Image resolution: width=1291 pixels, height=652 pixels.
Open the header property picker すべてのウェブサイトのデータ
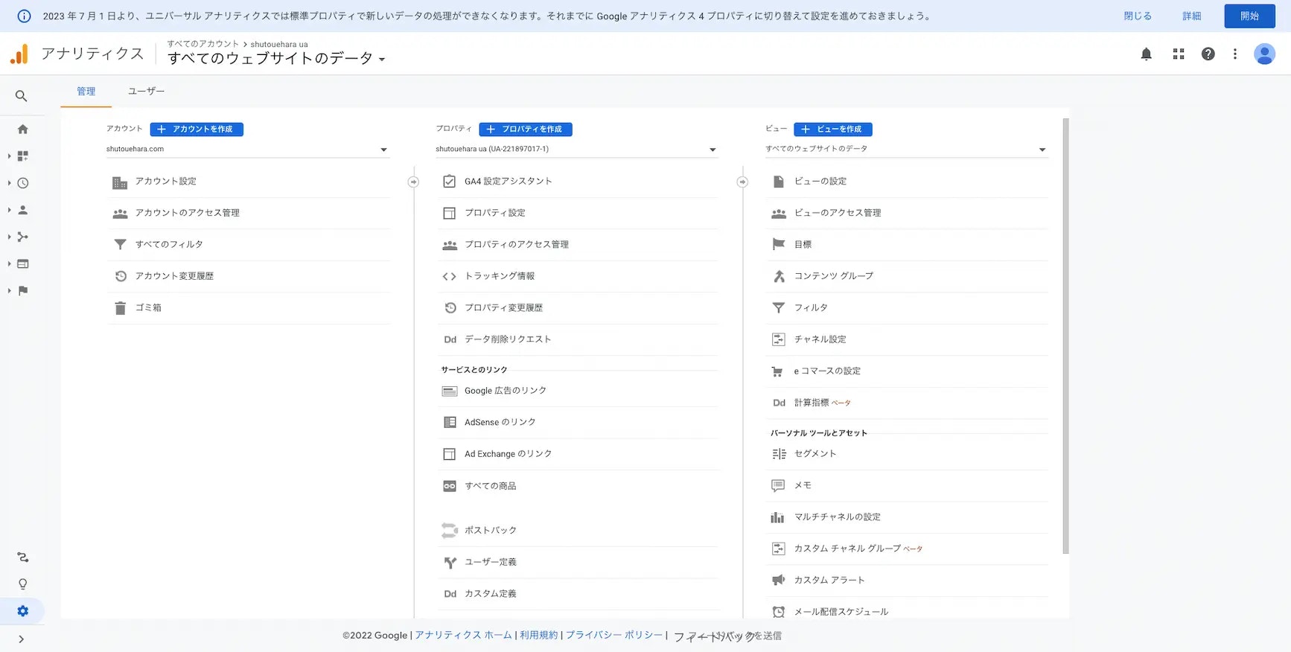coord(276,58)
